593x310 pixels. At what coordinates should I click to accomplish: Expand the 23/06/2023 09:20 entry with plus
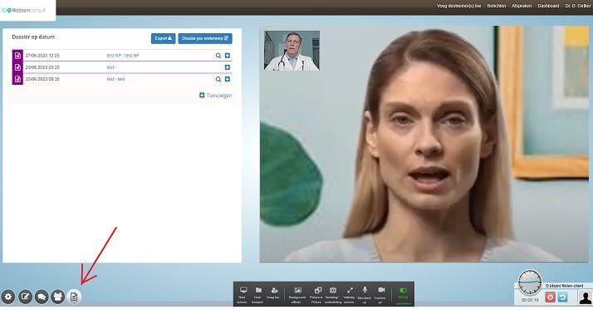point(228,67)
